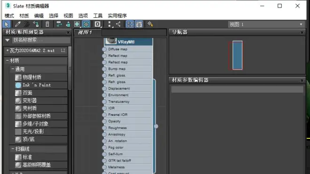Pick material from object with eyedropper

click(x=17, y=24)
